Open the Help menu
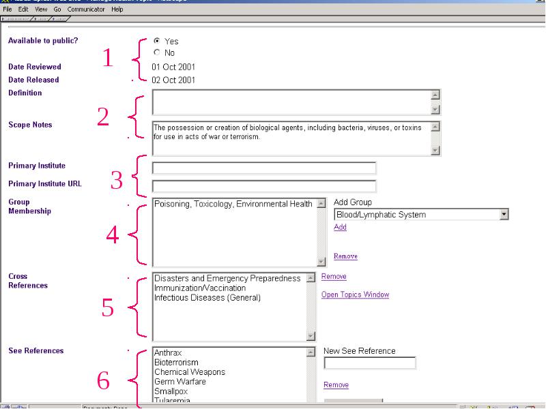 (x=117, y=10)
